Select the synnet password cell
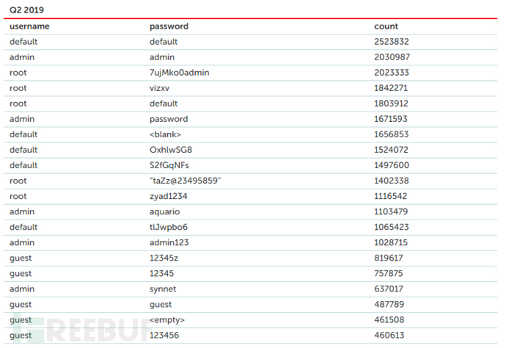This screenshot has width=506, height=348. tap(163, 289)
